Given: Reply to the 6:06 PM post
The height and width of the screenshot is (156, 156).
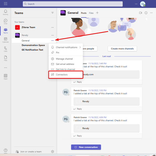Looking at the screenshot, I should pyautogui.click(x=78, y=136).
